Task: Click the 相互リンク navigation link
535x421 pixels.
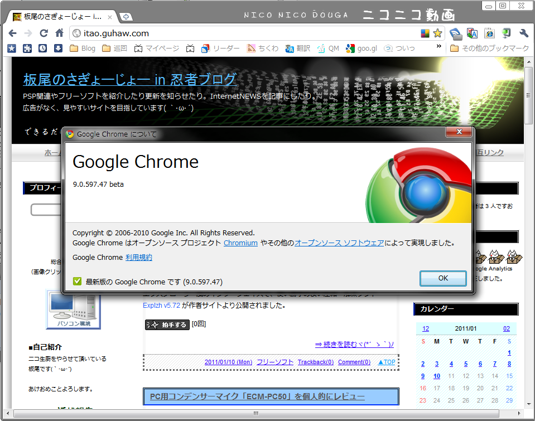Action: [489, 152]
